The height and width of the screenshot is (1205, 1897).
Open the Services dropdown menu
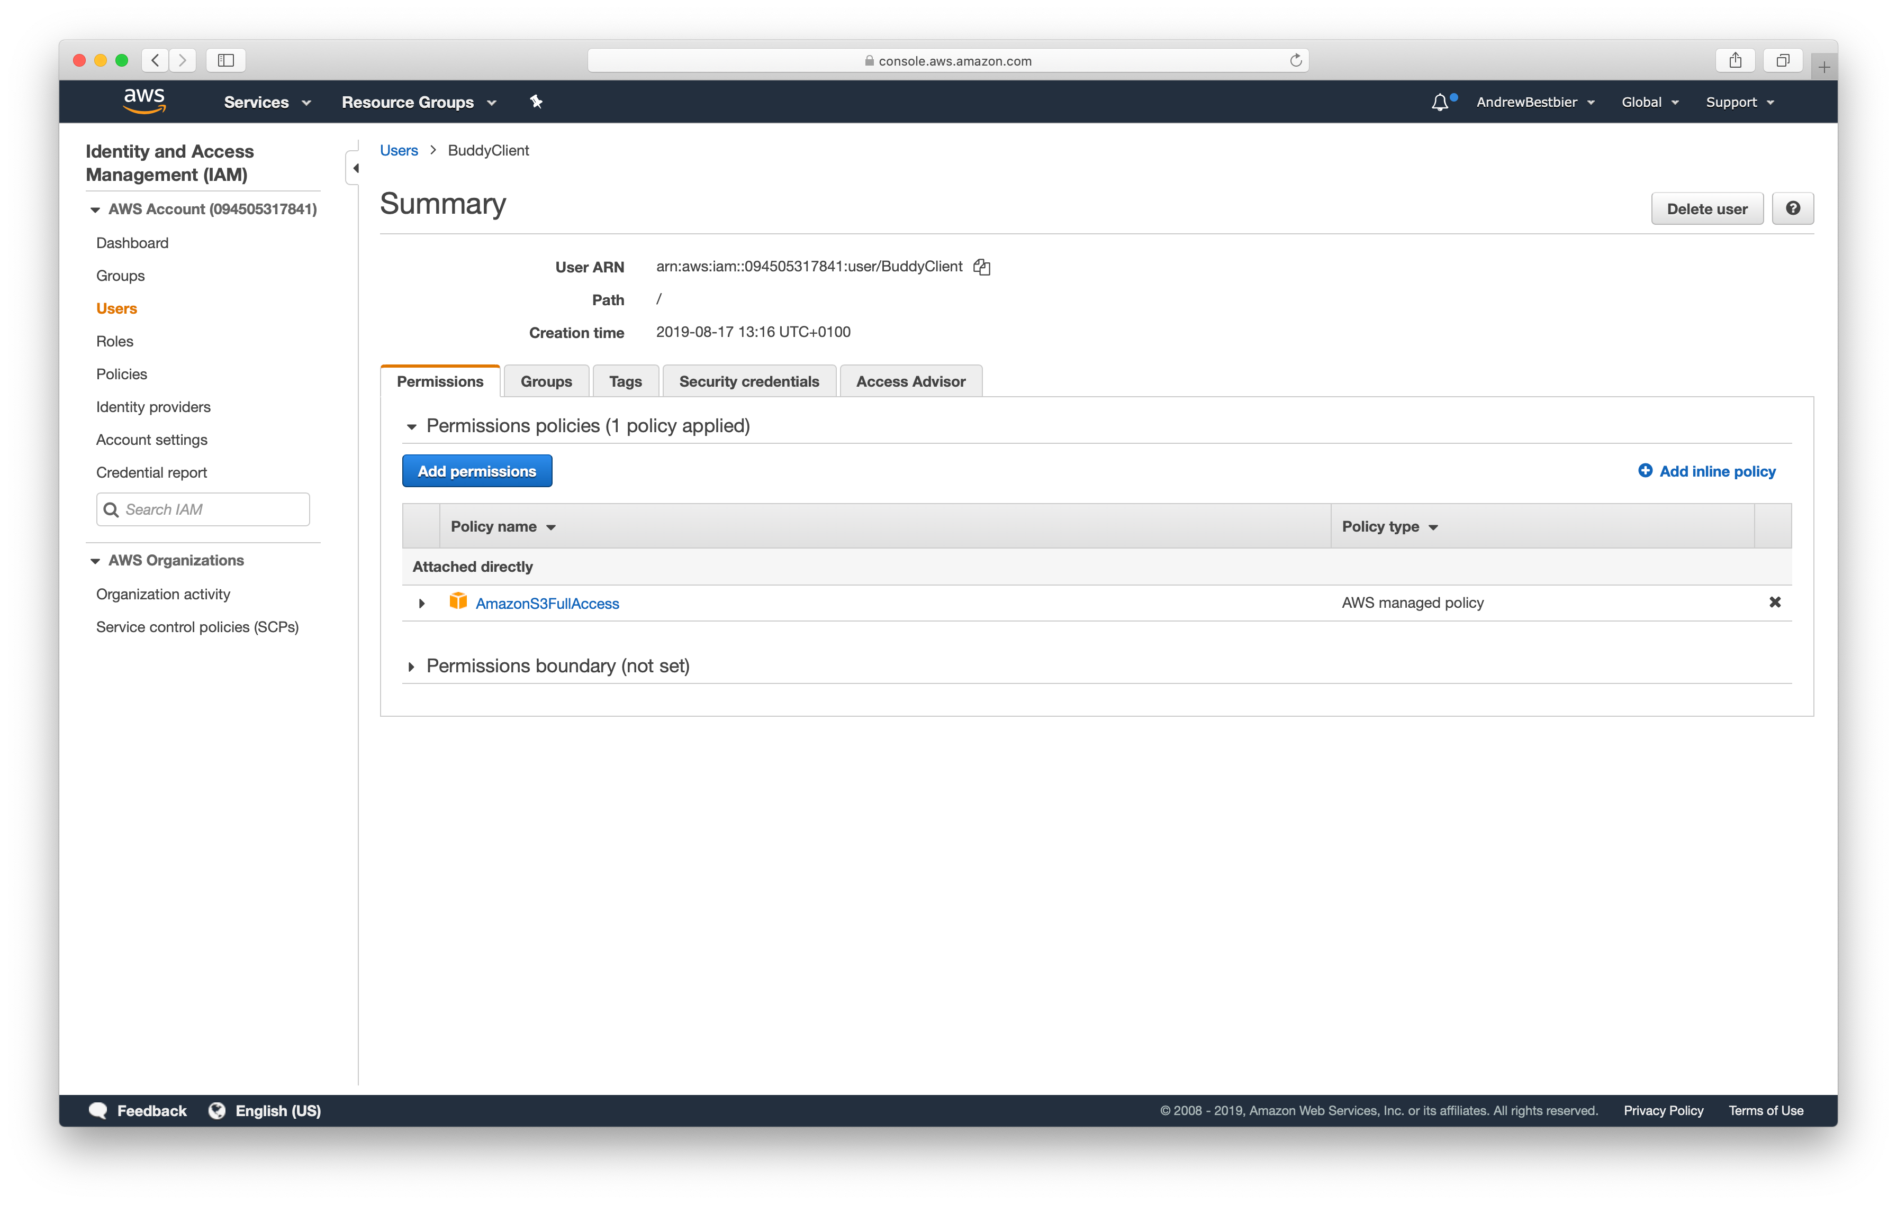(267, 102)
